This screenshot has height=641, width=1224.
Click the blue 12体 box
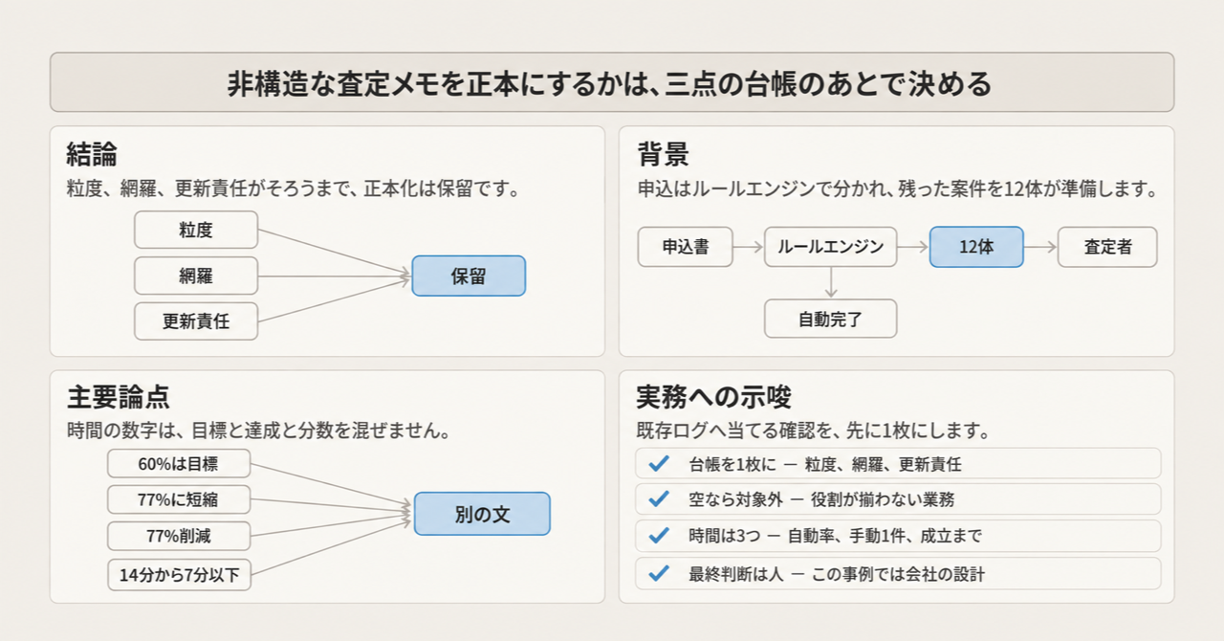(x=976, y=247)
